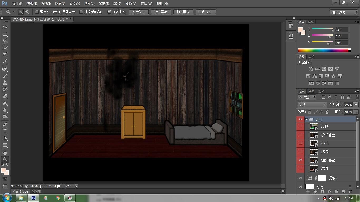
Task: Click the 打印尺寸 button
Action: coord(206,12)
